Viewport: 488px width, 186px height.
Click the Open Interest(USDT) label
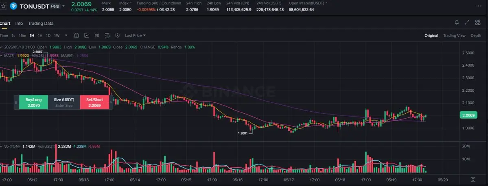306,3
